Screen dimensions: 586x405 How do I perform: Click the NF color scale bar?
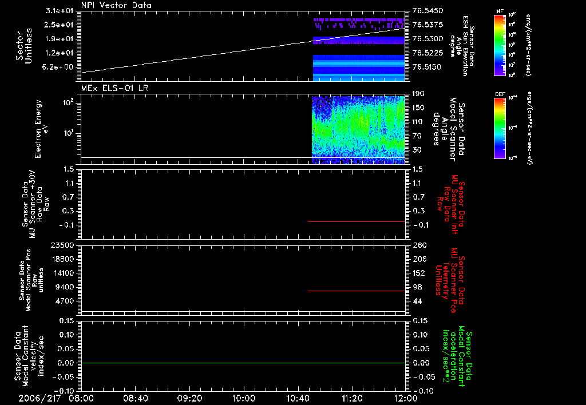tap(500, 45)
